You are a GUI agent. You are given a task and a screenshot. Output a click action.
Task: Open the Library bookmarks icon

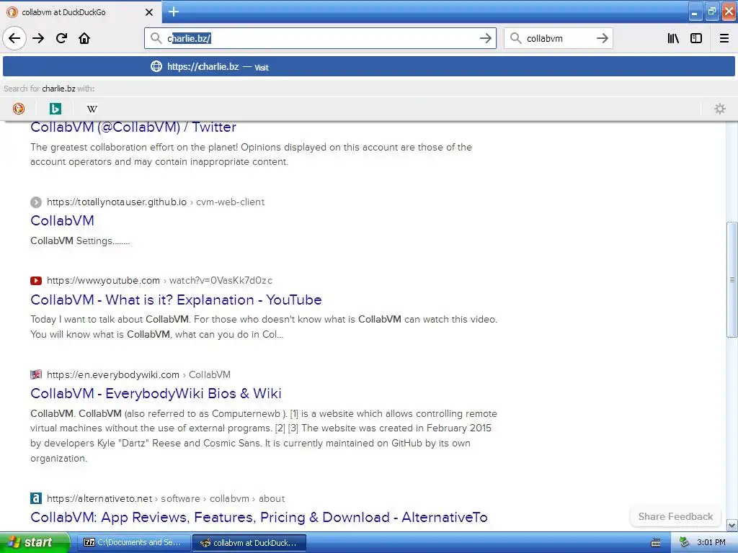coord(674,38)
